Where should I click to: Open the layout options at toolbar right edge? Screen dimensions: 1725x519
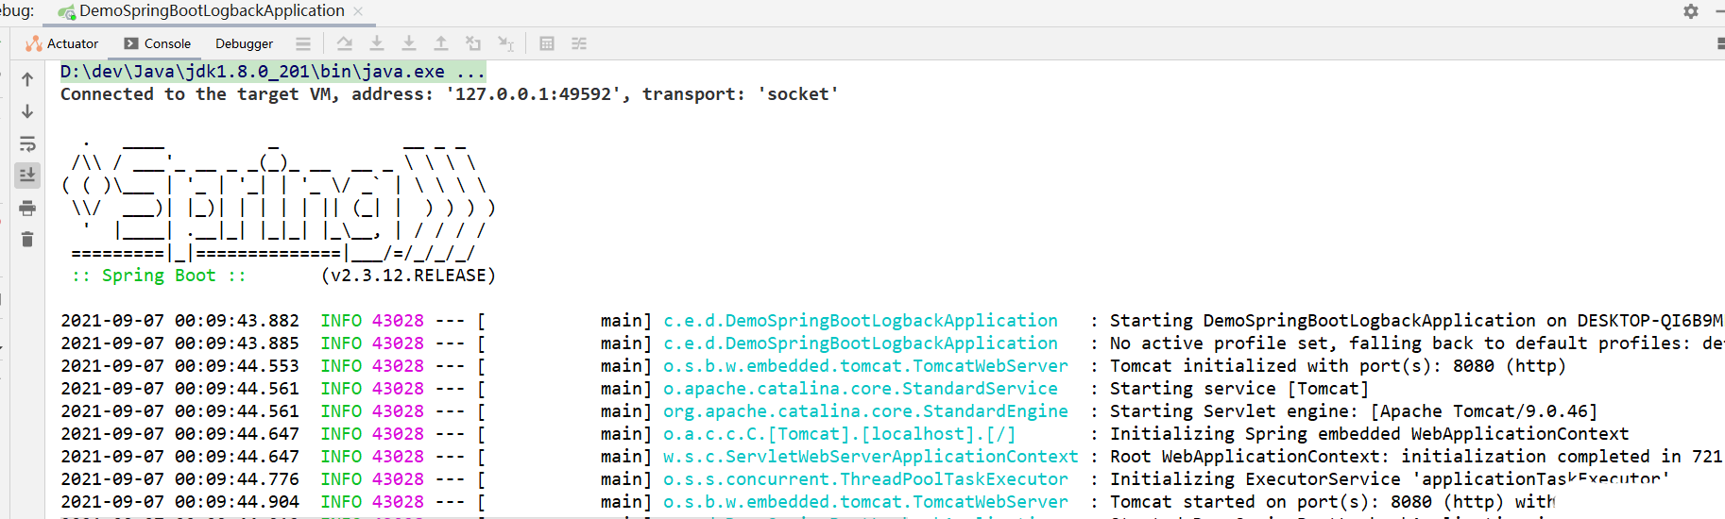pos(1720,43)
